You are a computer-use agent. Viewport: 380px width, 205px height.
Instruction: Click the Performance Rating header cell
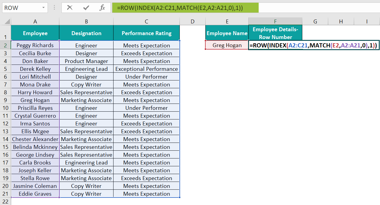click(146, 33)
